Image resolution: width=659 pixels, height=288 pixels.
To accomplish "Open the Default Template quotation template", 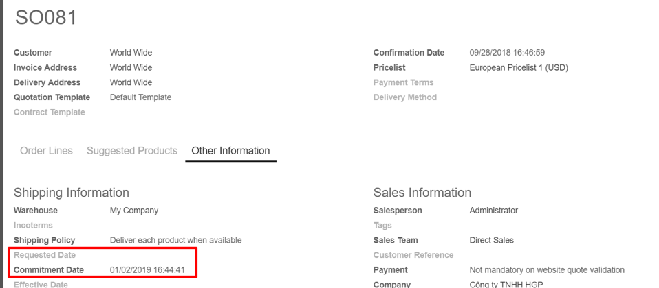I will pos(141,97).
